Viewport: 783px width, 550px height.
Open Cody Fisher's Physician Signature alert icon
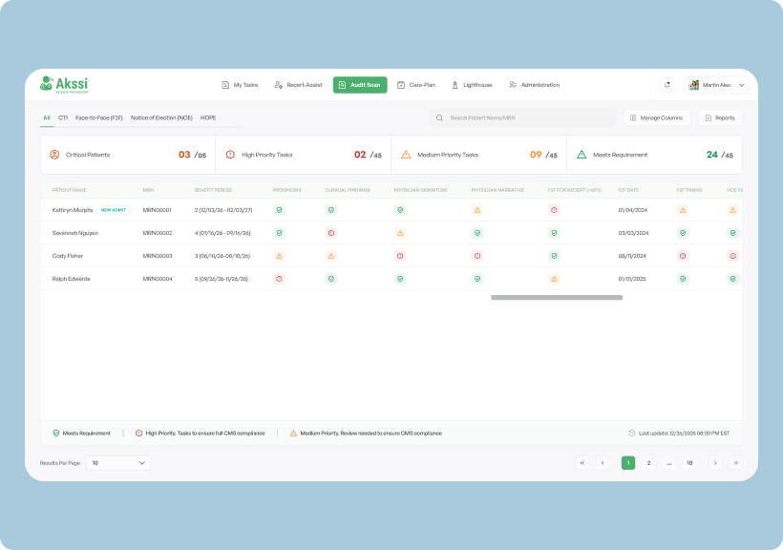point(400,256)
